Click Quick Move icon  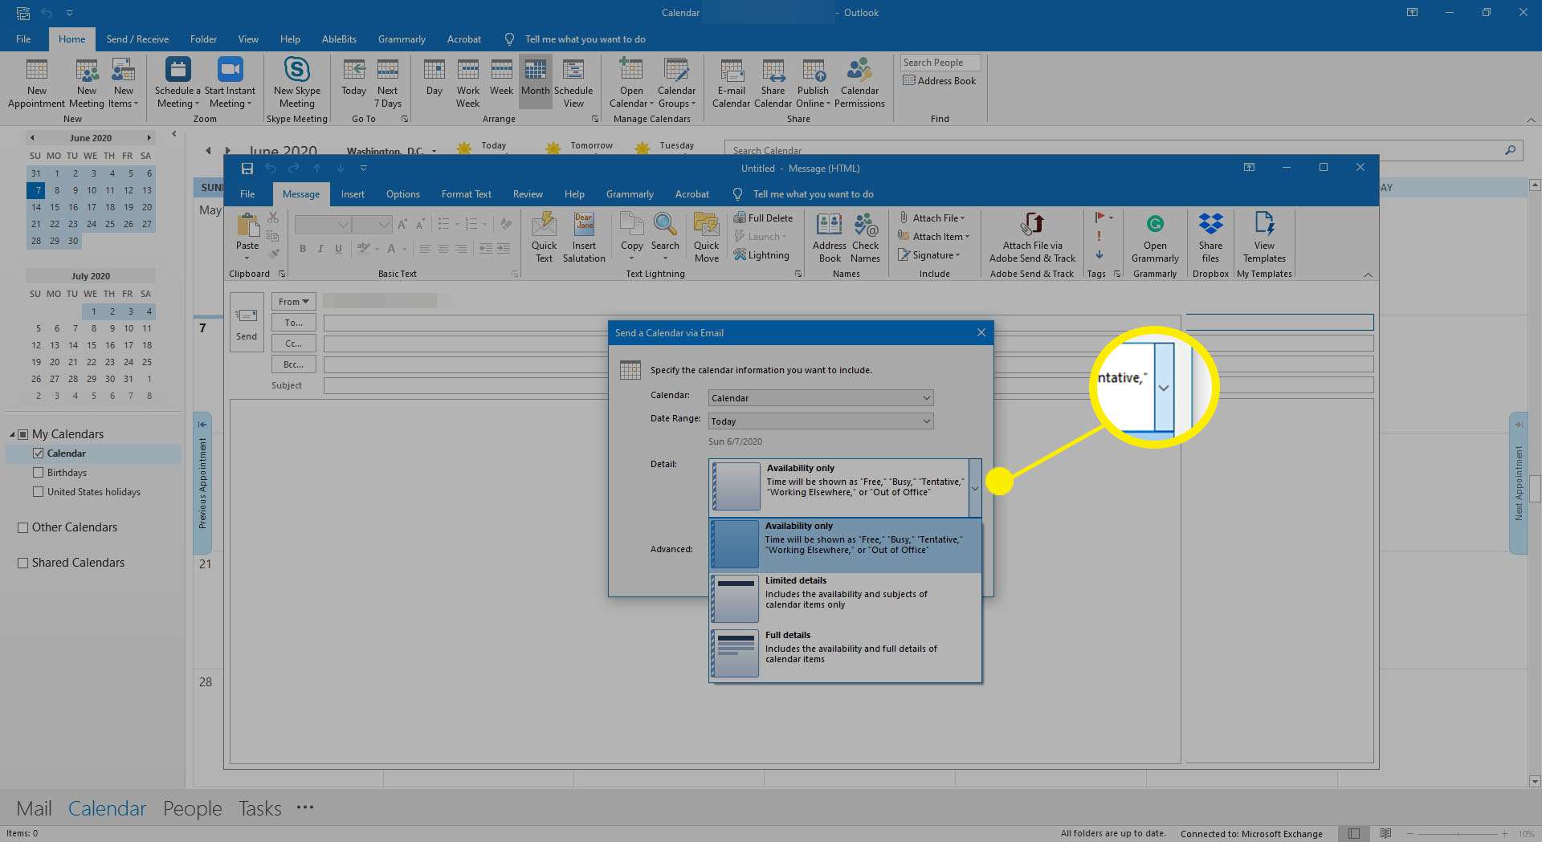pos(707,237)
